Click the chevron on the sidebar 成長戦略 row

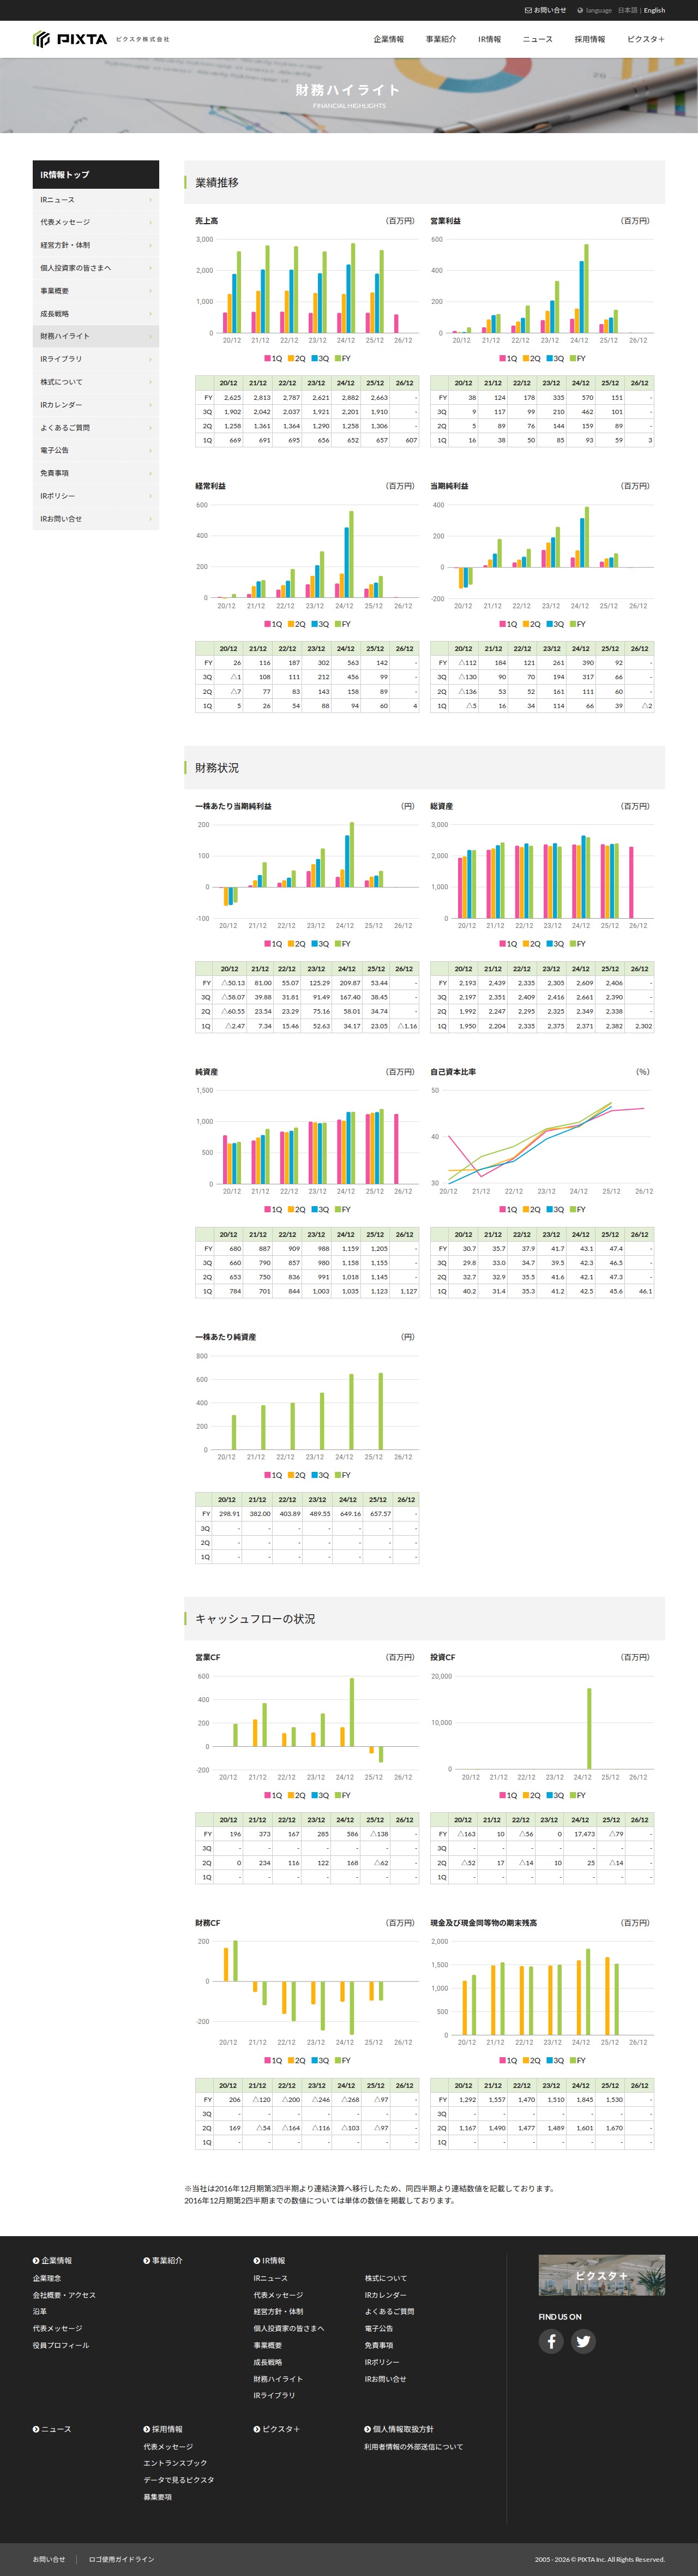[x=150, y=314]
